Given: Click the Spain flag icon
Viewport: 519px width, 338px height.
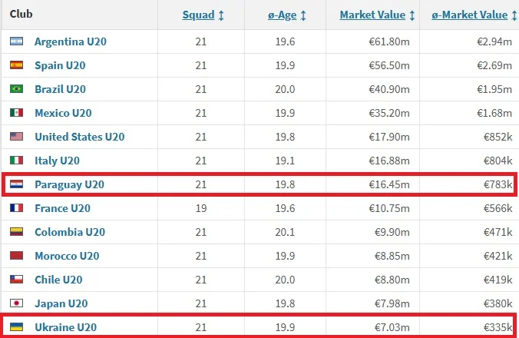Looking at the screenshot, I should [17, 65].
